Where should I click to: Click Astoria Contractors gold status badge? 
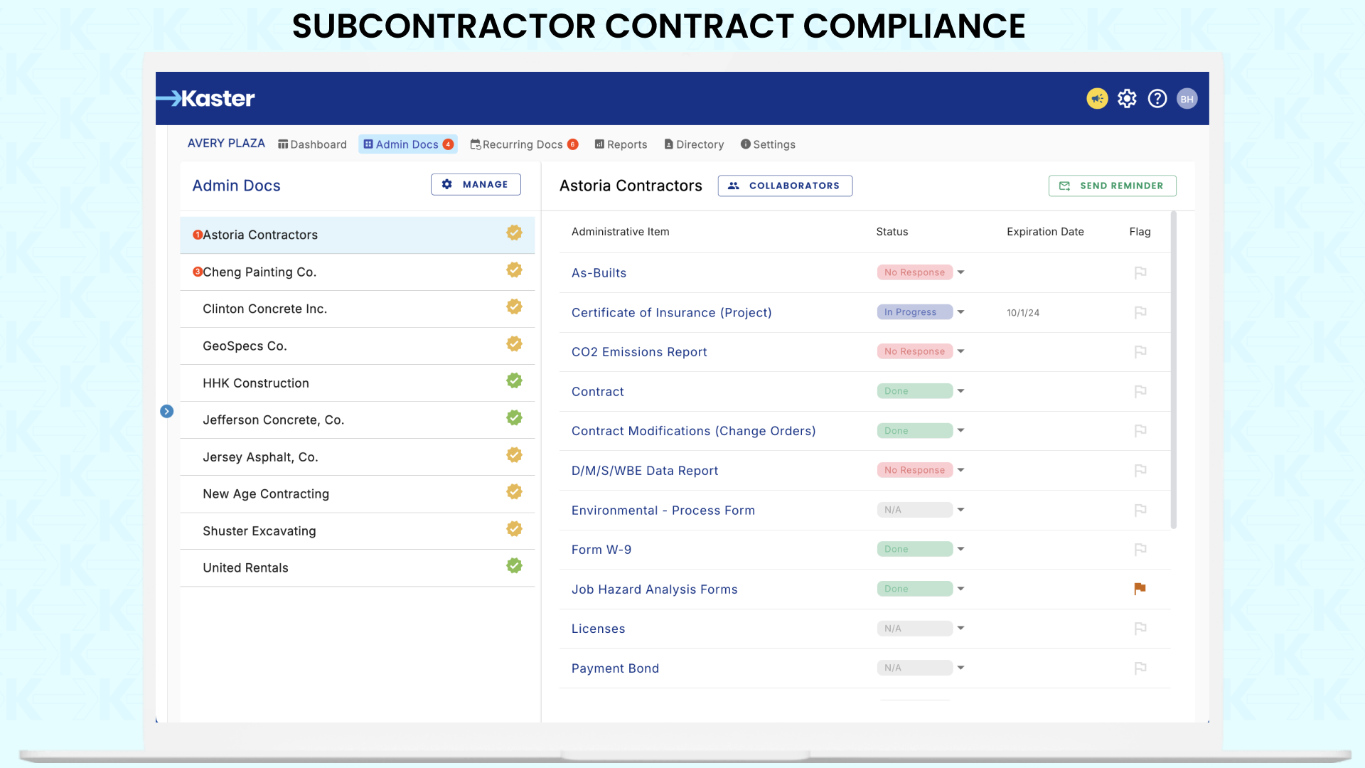tap(514, 233)
